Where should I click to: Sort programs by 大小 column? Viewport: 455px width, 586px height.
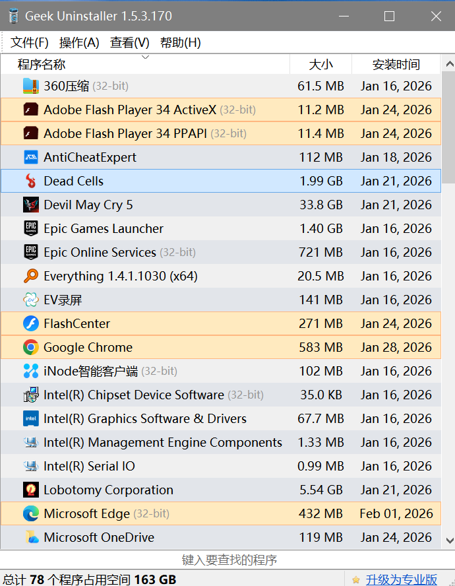[x=321, y=65]
